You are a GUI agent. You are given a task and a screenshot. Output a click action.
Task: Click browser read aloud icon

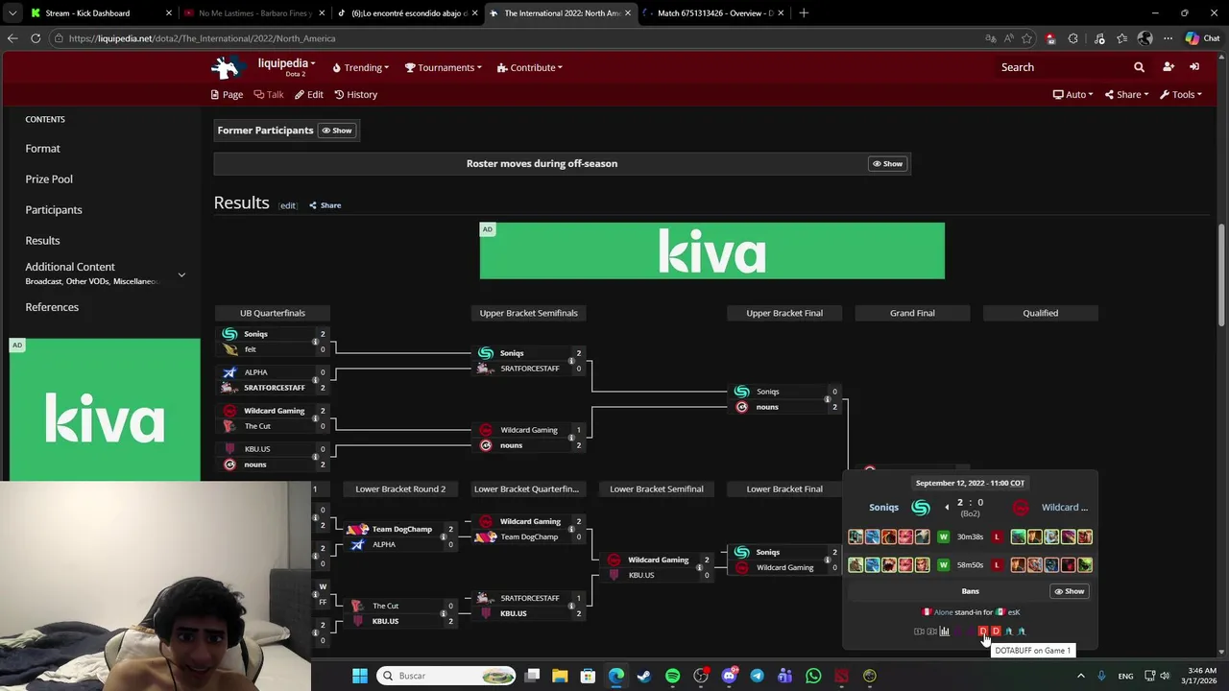coord(1008,38)
